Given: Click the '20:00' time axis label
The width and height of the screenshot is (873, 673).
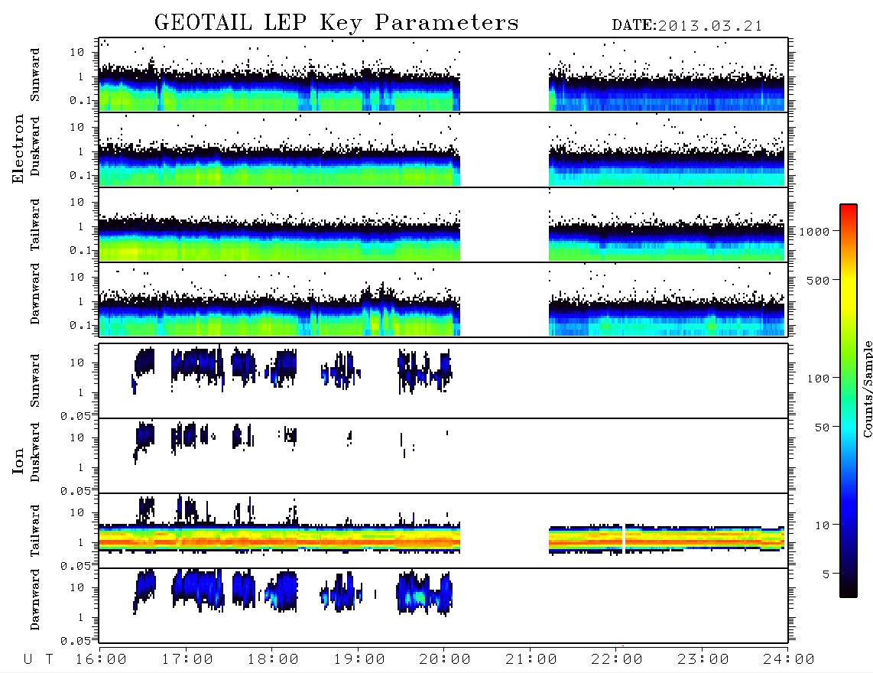Looking at the screenshot, I should point(446,659).
